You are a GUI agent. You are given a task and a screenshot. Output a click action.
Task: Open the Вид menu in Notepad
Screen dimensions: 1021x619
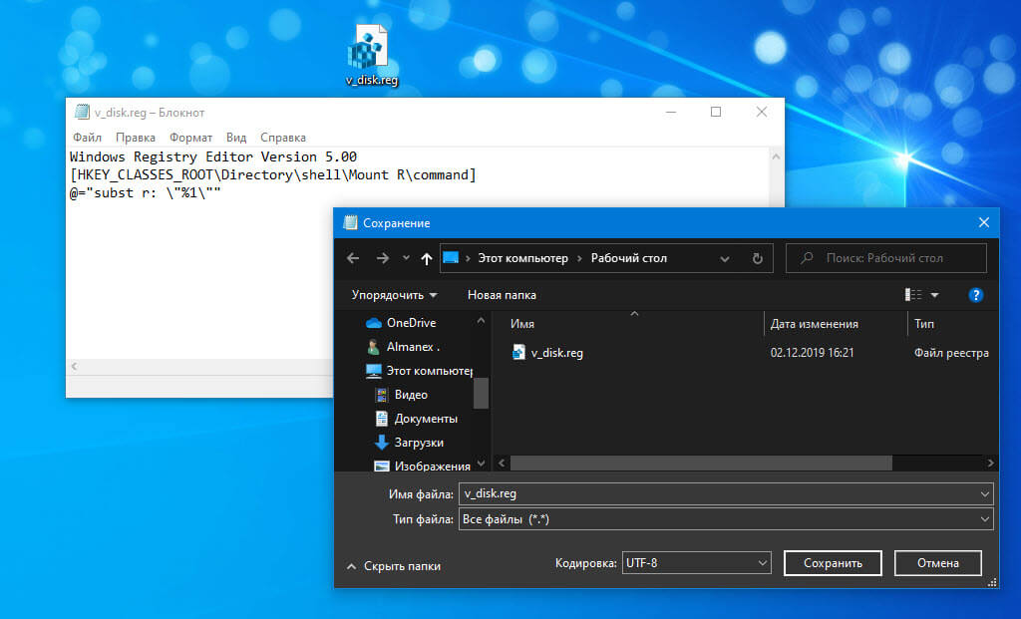click(236, 138)
